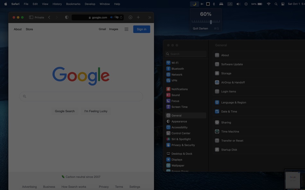Image resolution: width=305 pixels, height=190 pixels.
Task: Click the Safari privacy report shield icon
Action: [x=67, y=18]
